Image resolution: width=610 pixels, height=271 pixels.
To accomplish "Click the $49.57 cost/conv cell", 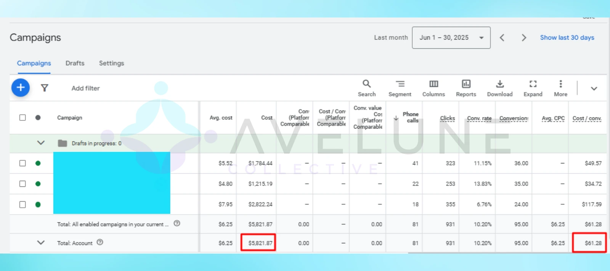I will click(x=593, y=163).
